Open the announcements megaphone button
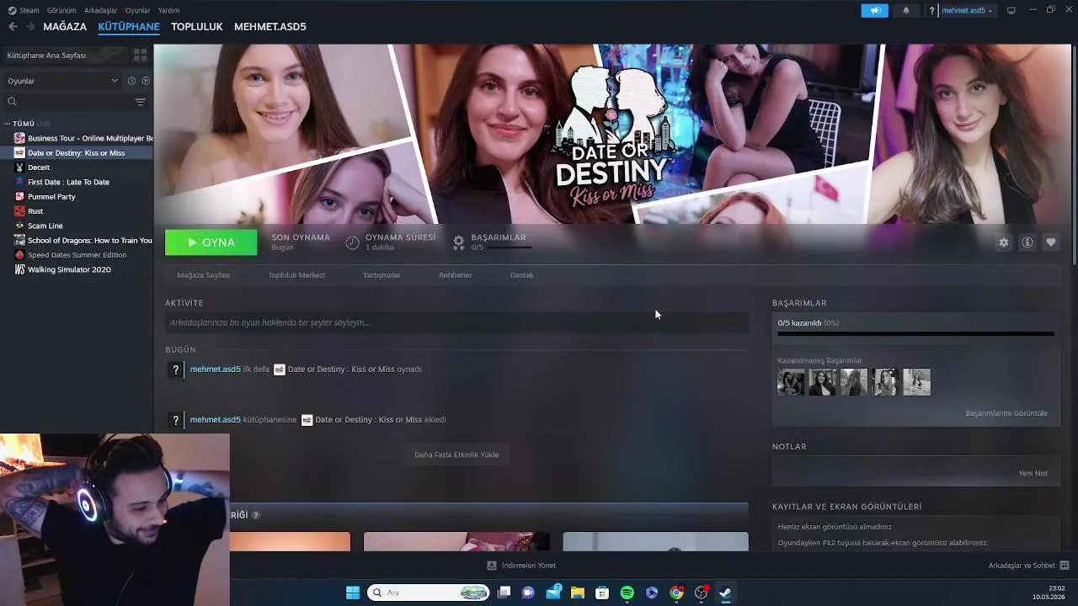Screen dimensions: 1078x606 (x=874, y=10)
